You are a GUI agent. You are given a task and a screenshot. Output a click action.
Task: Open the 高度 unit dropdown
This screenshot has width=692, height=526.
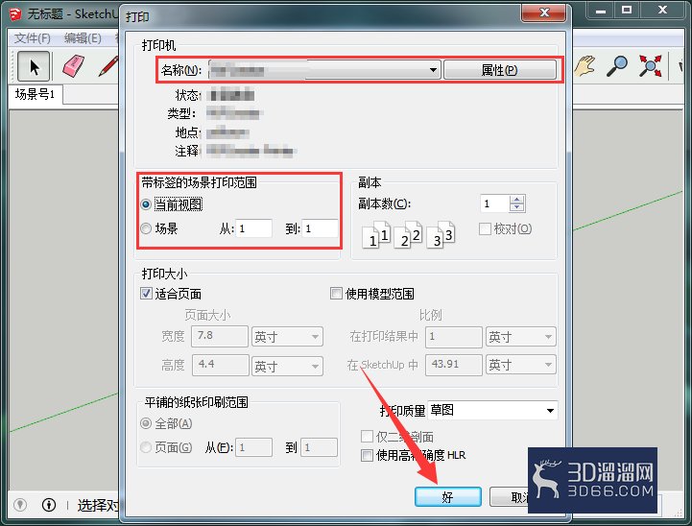click(287, 366)
